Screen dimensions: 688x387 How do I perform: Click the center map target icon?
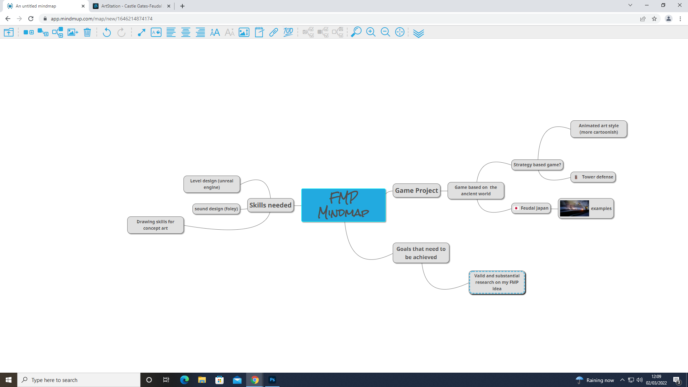(400, 32)
